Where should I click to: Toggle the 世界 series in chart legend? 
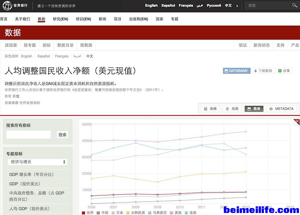point(88,213)
